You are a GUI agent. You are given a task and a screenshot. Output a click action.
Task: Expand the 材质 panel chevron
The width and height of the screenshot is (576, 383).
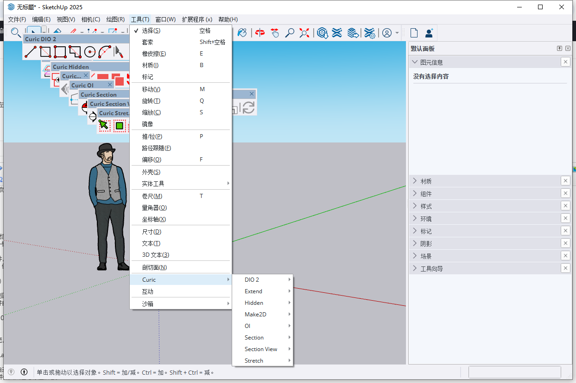coord(415,181)
